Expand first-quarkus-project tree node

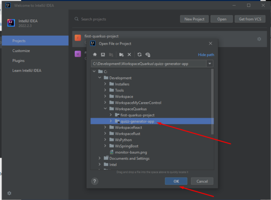pos(111,115)
